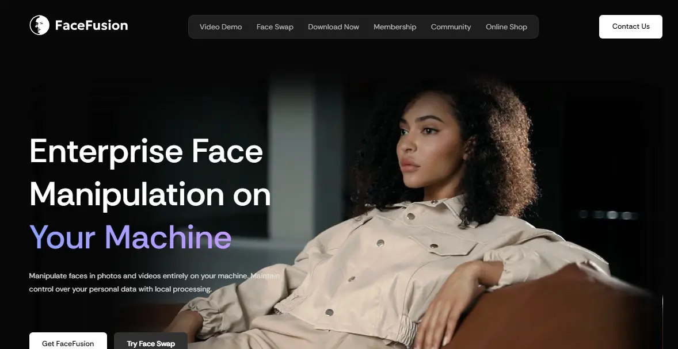This screenshot has width=678, height=349.
Task: Navigate to the Community section
Action: pos(451,27)
